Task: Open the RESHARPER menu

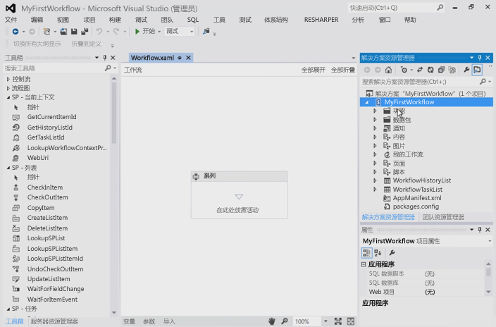Action: point(321,20)
